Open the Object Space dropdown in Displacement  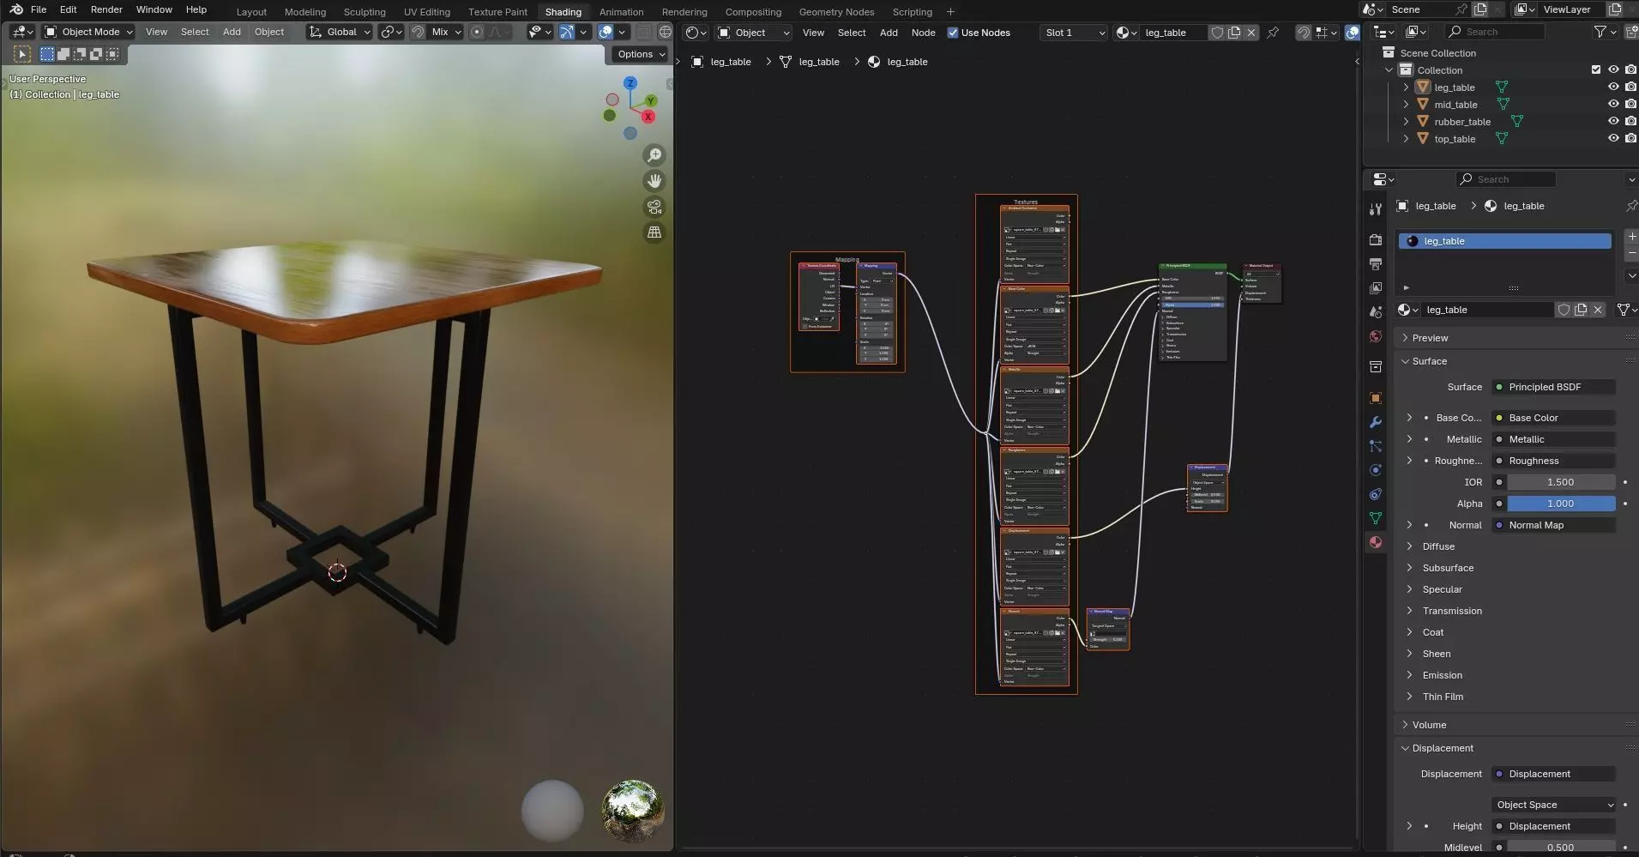click(x=1554, y=805)
